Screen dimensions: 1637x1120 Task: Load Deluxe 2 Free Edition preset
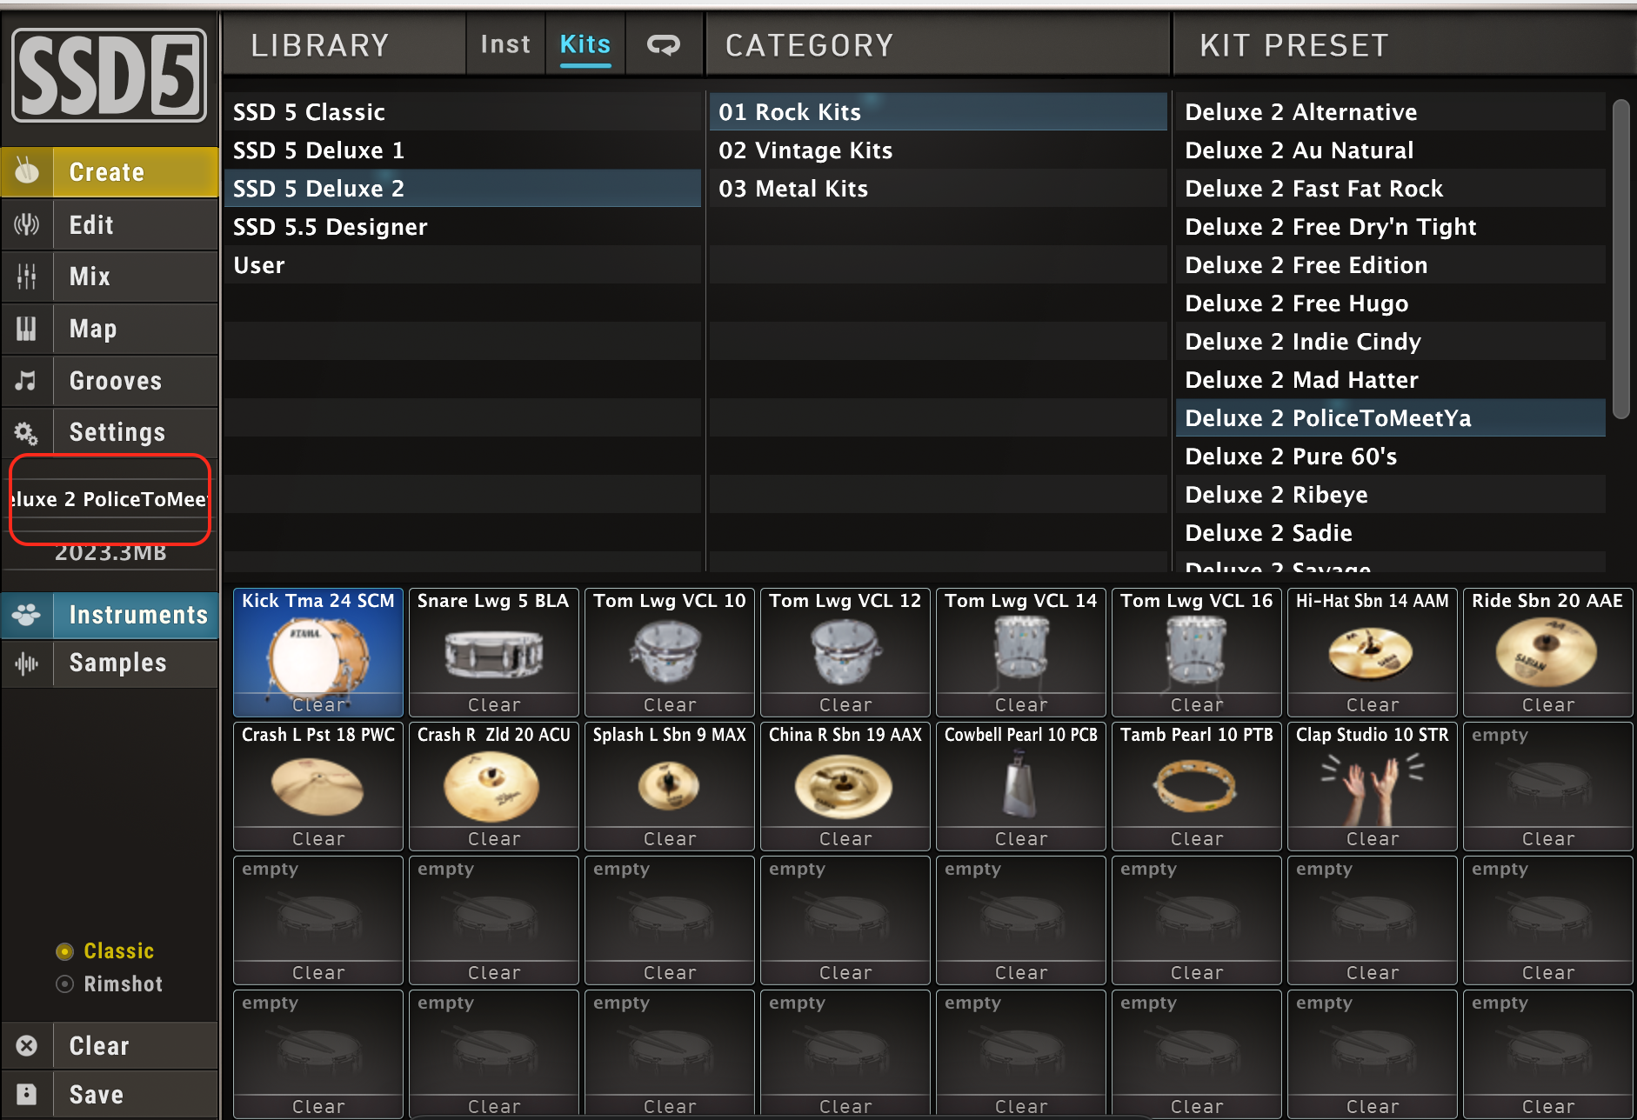click(1391, 265)
